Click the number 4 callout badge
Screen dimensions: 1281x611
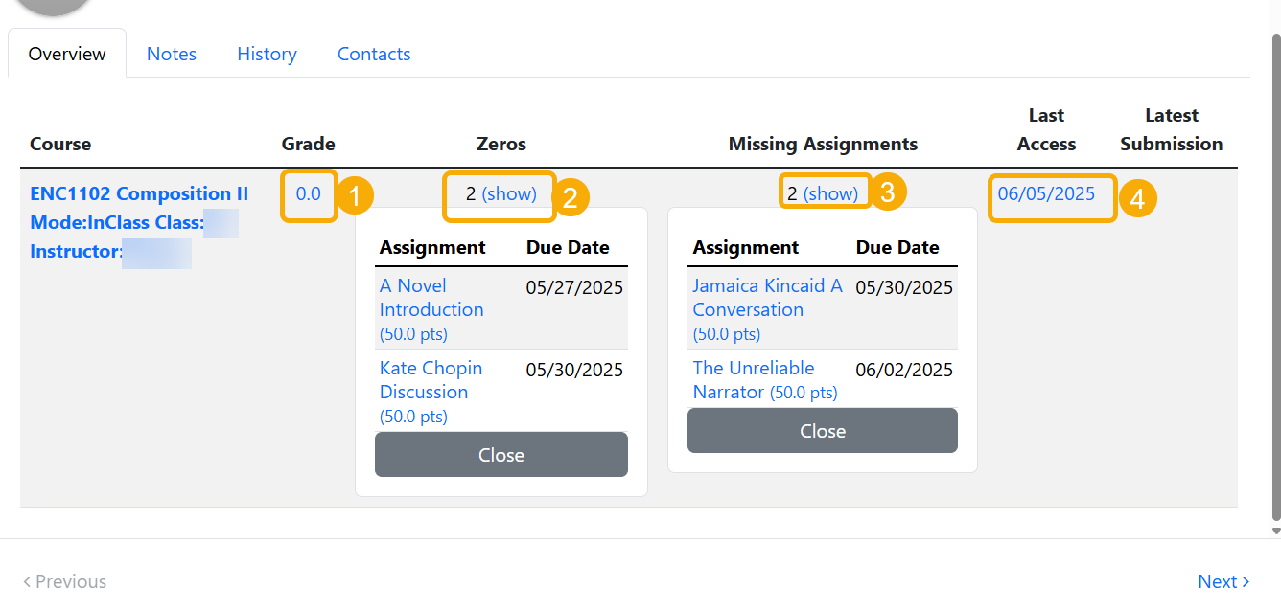click(1137, 198)
